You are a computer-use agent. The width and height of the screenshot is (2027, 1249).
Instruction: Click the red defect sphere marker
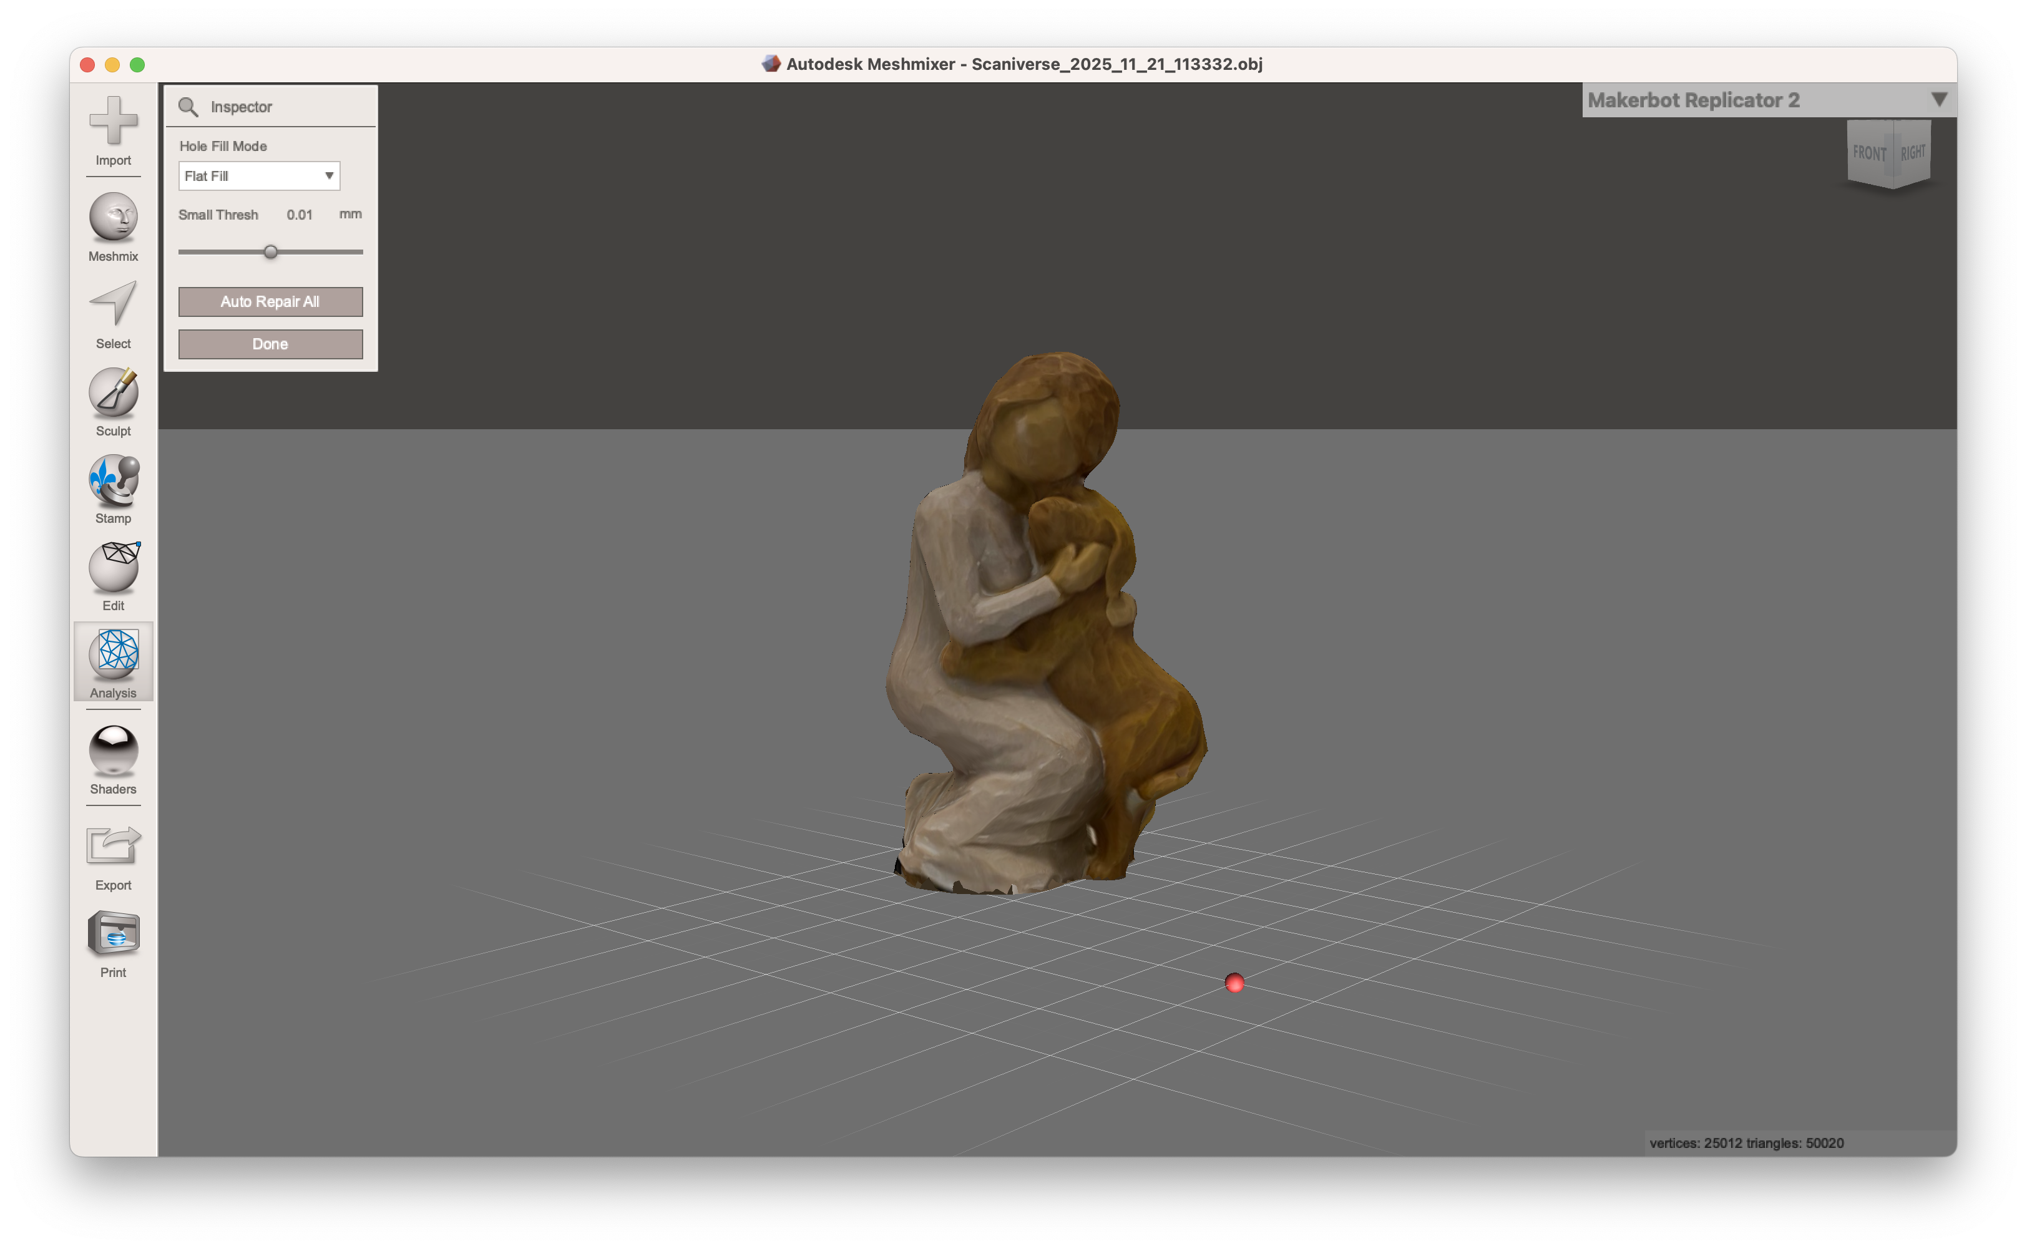point(1234,982)
